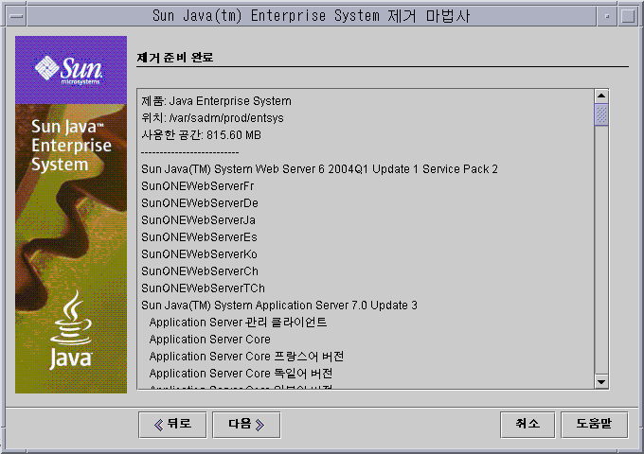Select 'Application Server Core 프랑스어 버전' entry
Image resolution: width=644 pixels, height=454 pixels.
coord(246,357)
